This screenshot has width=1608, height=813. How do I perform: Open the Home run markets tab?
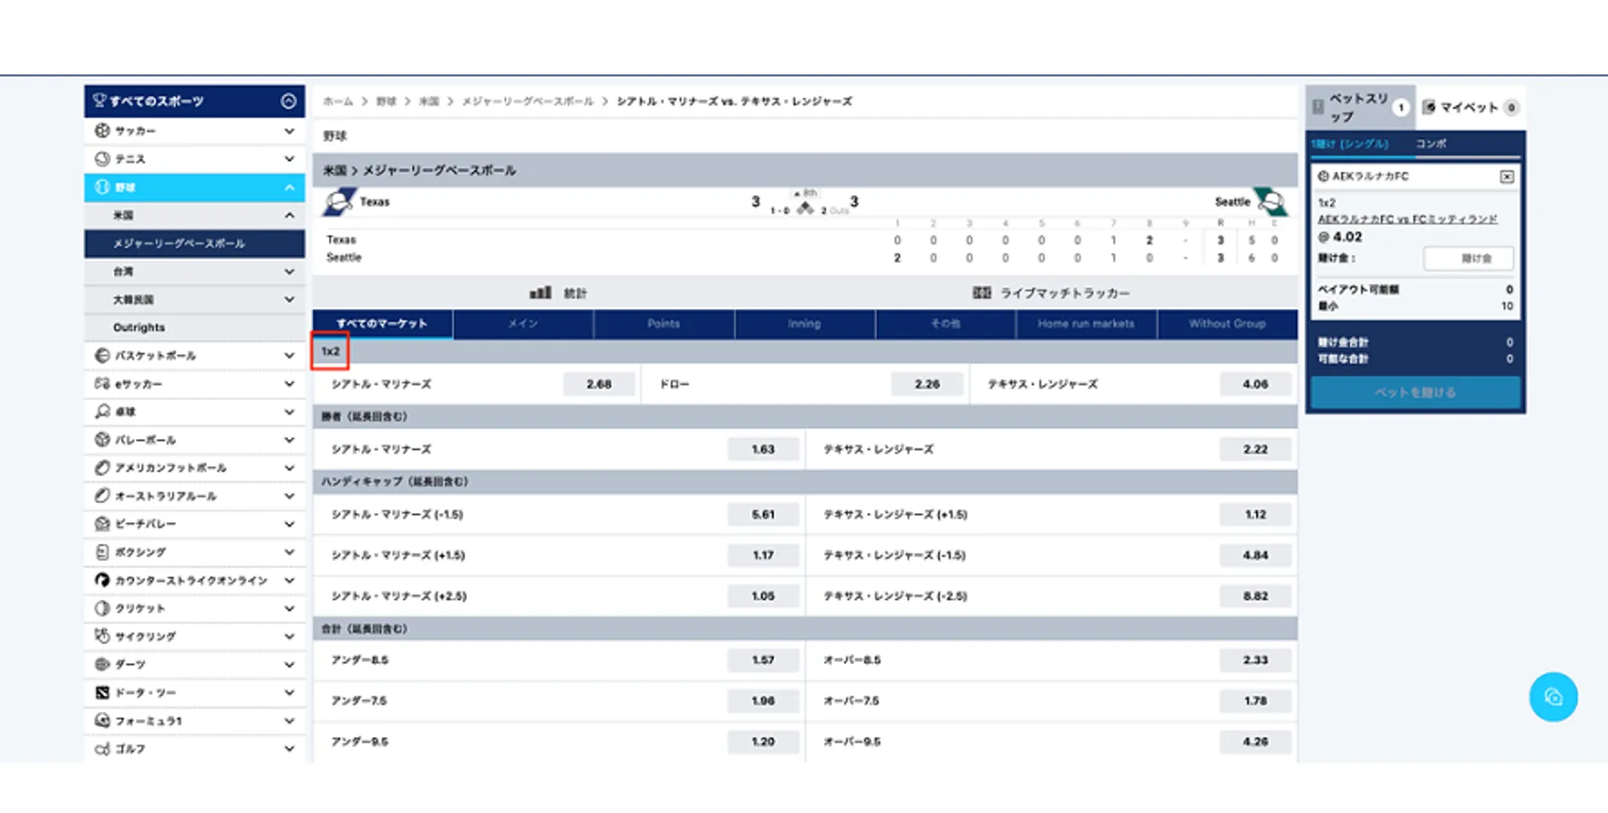click(1086, 323)
